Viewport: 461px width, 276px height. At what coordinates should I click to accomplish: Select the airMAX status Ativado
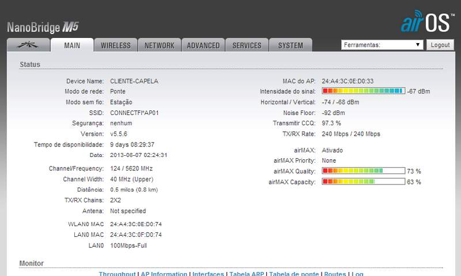pos(332,150)
